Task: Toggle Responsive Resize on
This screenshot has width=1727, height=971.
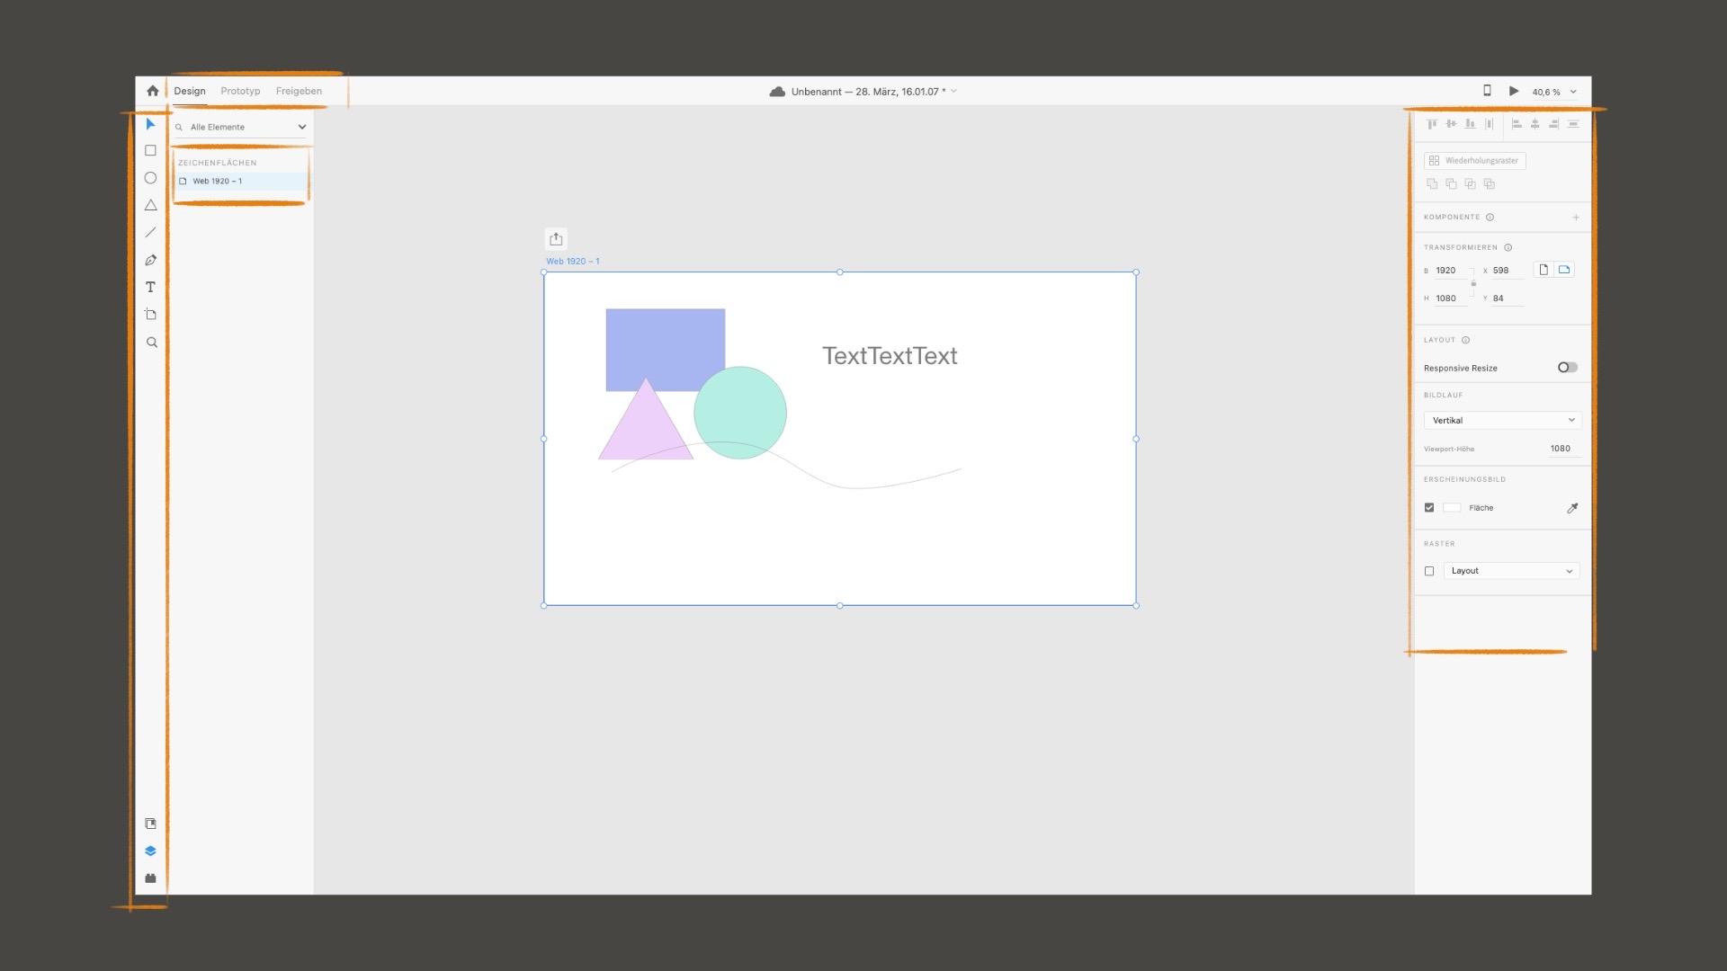Action: 1566,367
